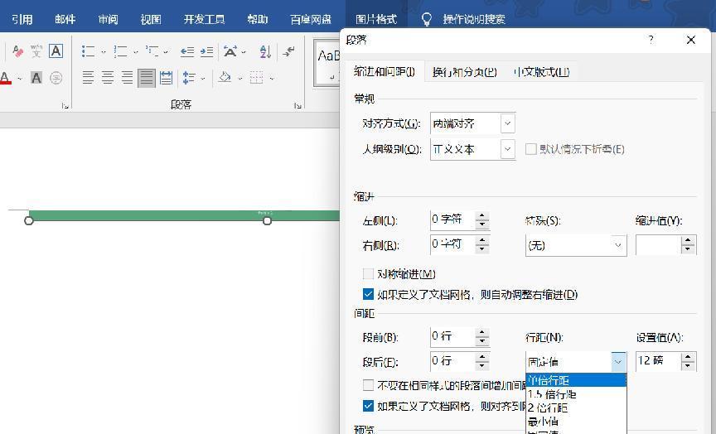Decrease 段后 spacing with down arrow
Viewport: 716px width, 434px height.
point(482,366)
